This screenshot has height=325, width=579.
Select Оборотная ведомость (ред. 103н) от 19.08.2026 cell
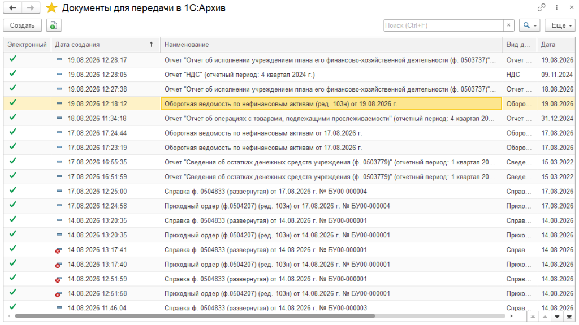(331, 104)
